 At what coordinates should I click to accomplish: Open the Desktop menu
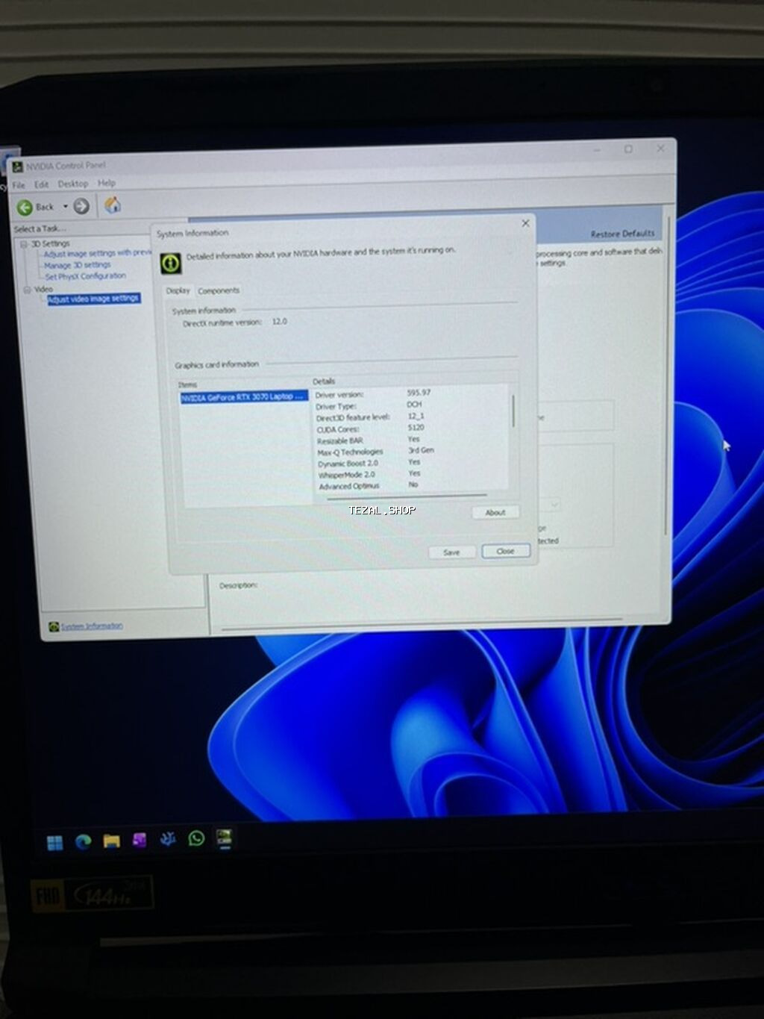point(72,183)
